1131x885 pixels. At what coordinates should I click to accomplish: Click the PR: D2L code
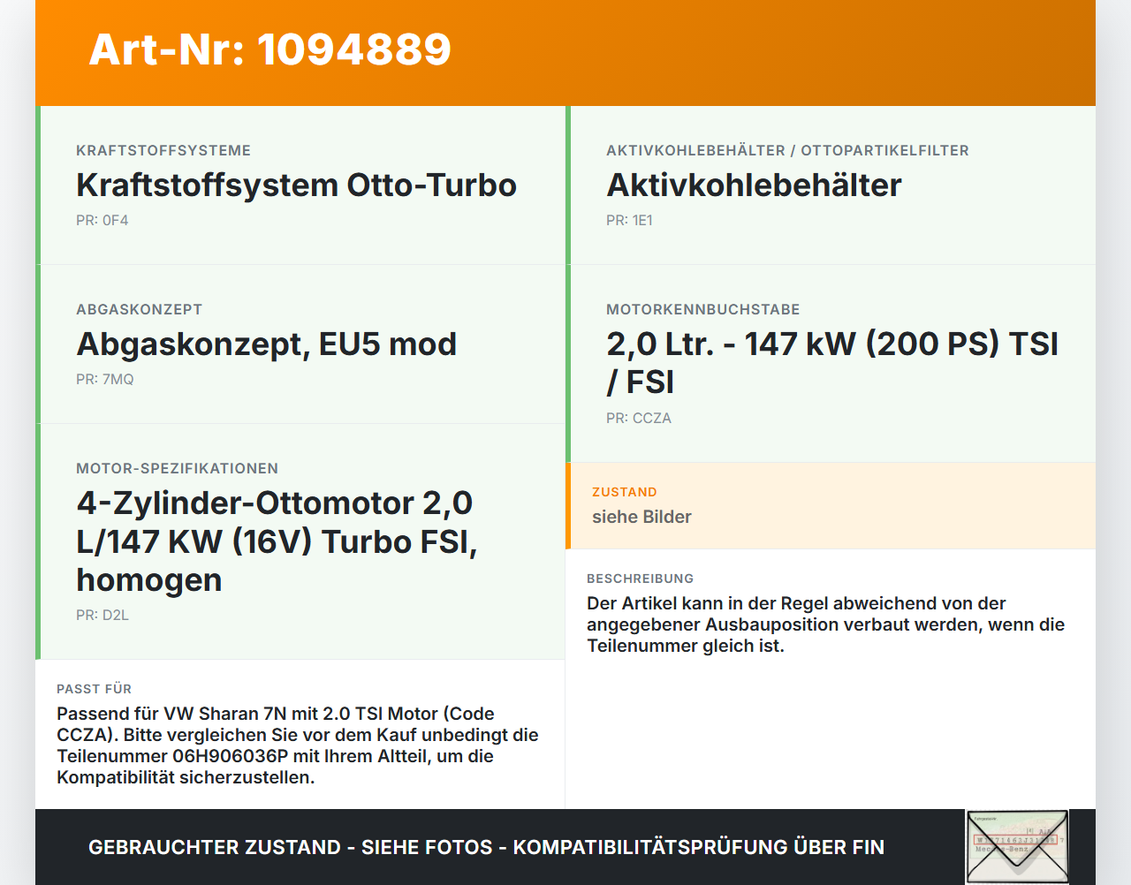(102, 615)
